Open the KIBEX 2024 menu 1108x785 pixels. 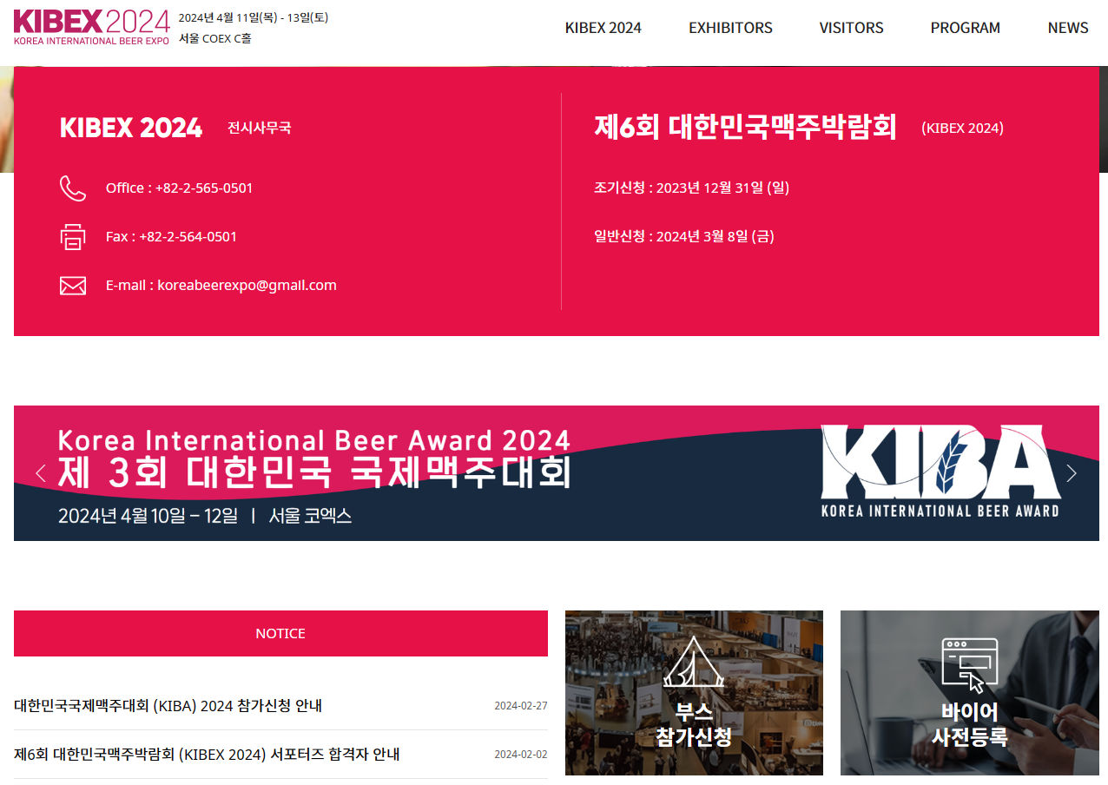603,28
